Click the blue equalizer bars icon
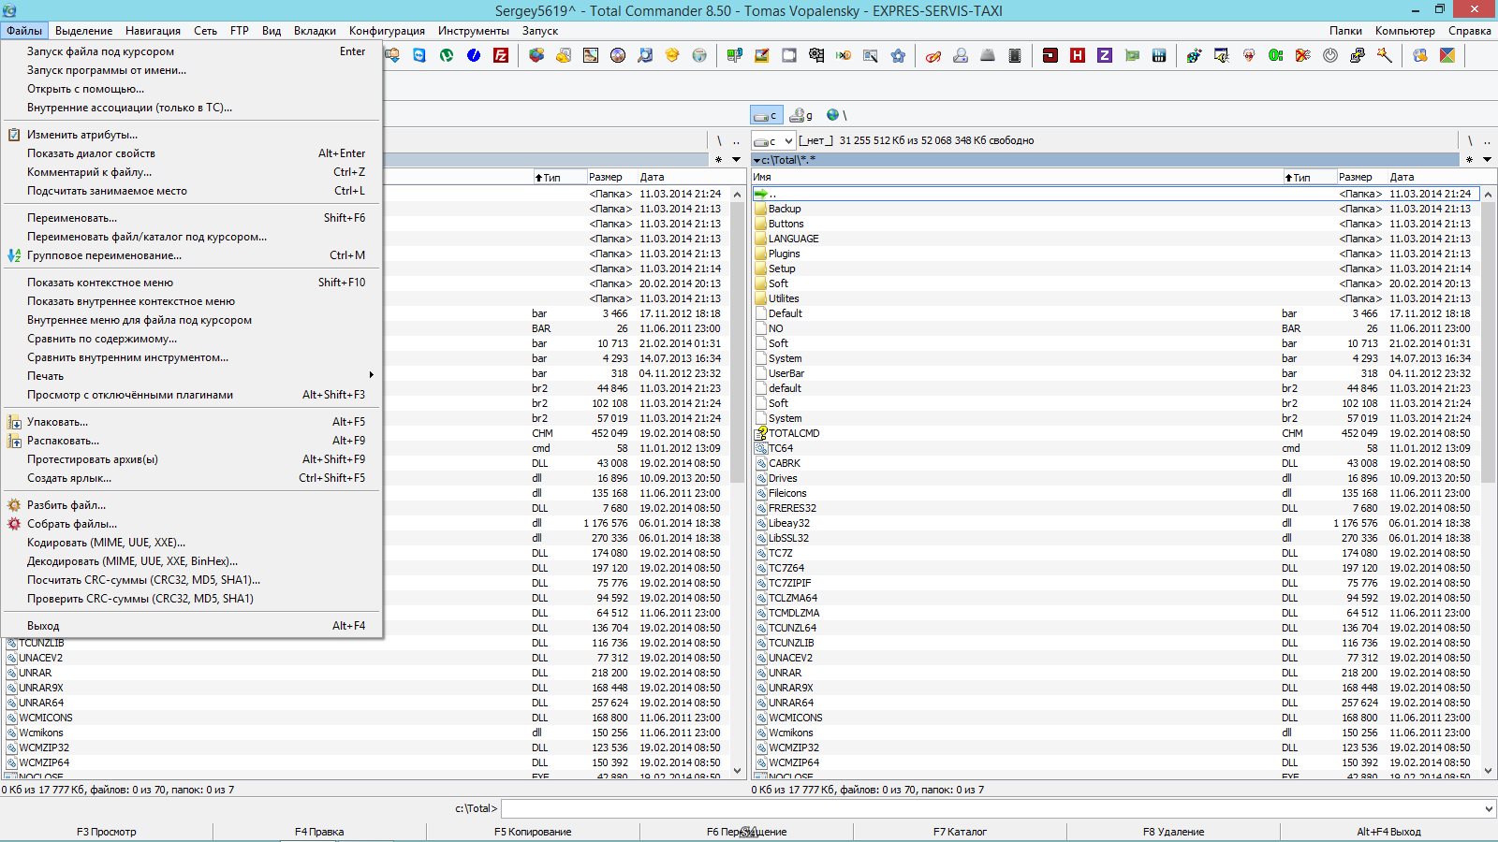 [x=1159, y=55]
